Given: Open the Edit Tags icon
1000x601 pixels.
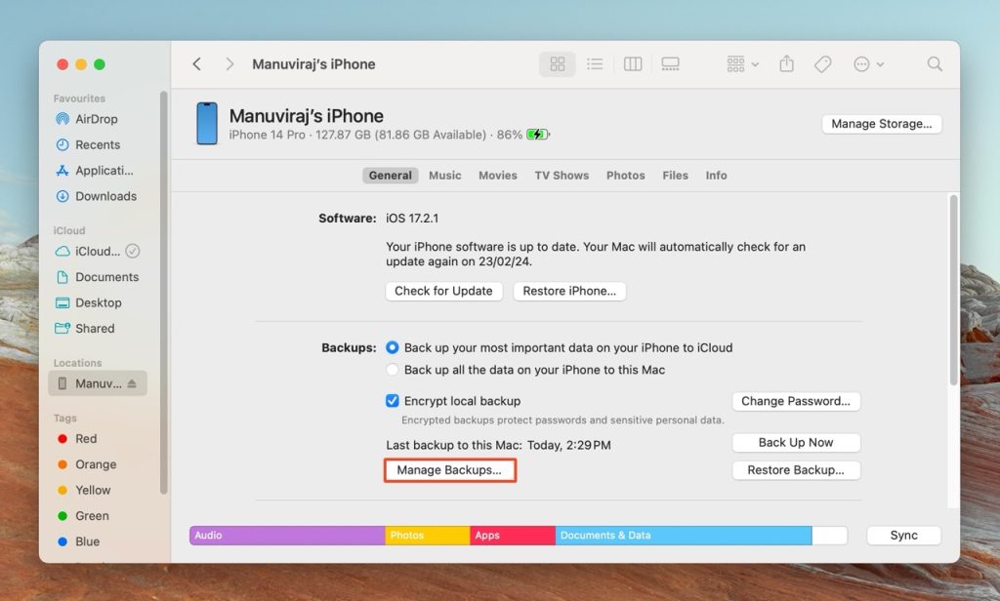Looking at the screenshot, I should click(x=822, y=64).
